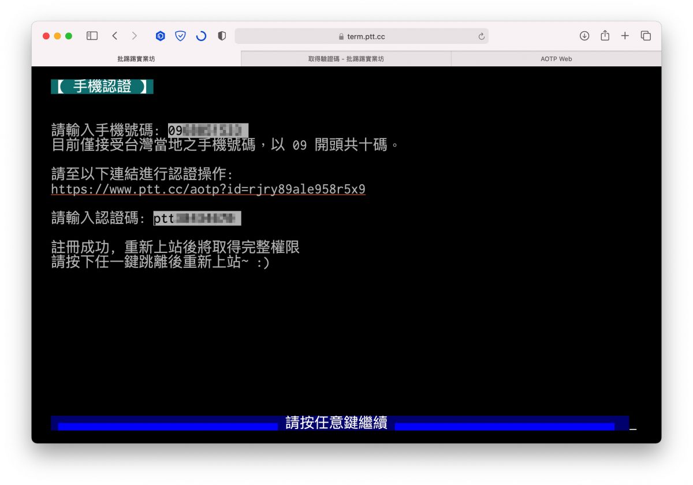Reload the term.ptt.cc page

pos(481,36)
